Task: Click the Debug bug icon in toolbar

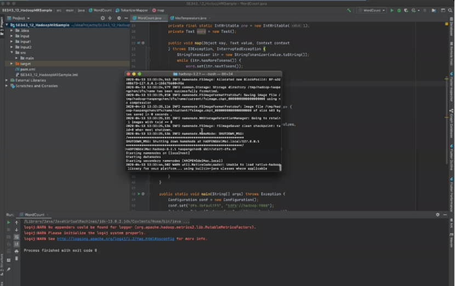Action: [399, 10]
